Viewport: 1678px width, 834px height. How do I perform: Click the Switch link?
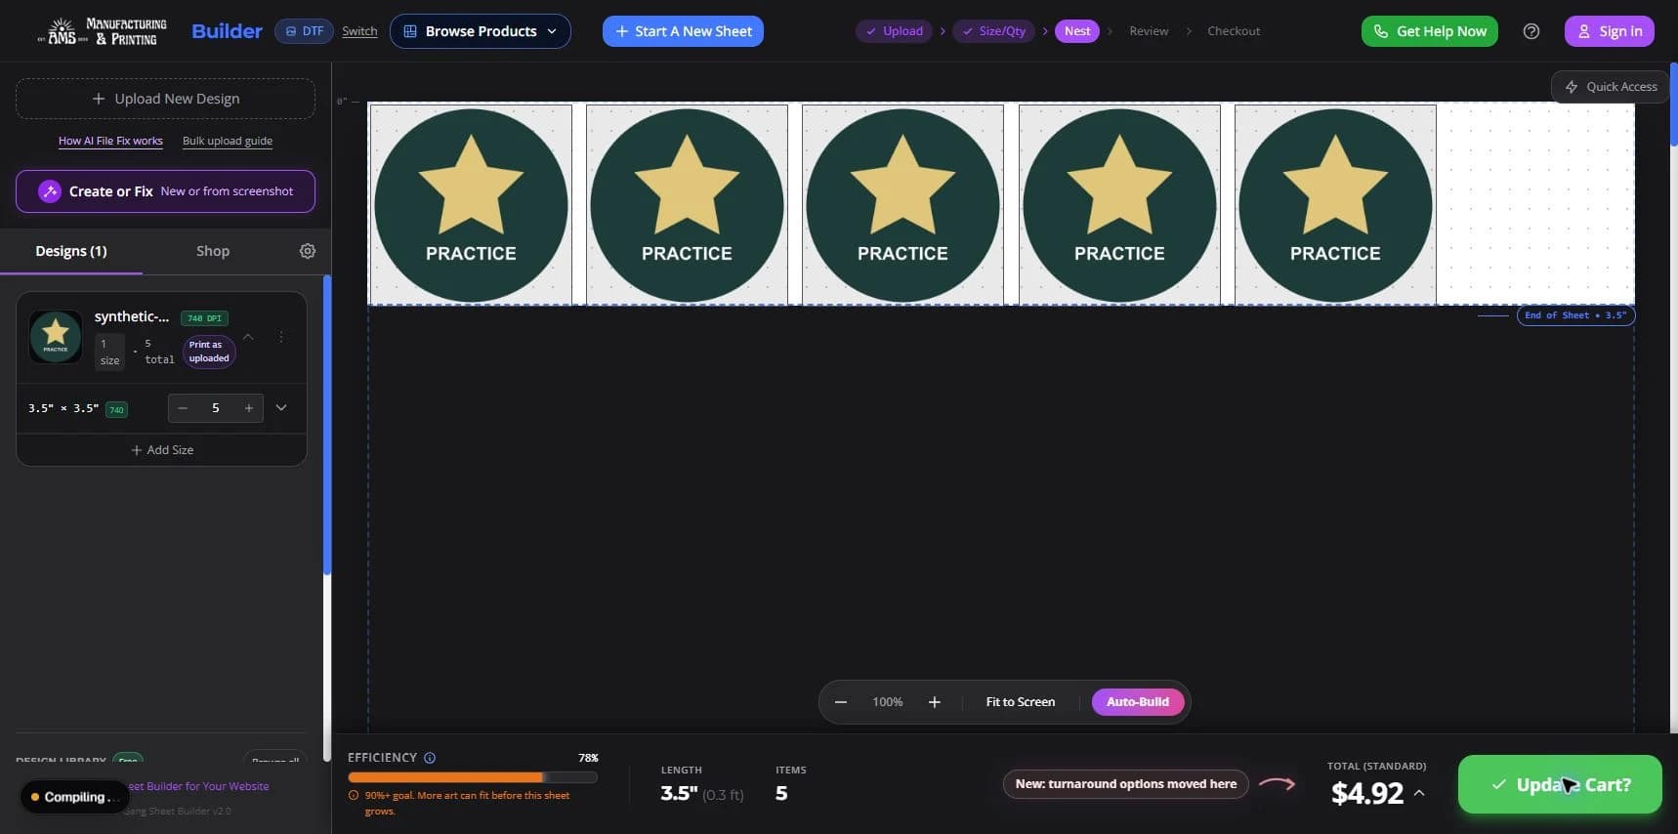coord(359,31)
